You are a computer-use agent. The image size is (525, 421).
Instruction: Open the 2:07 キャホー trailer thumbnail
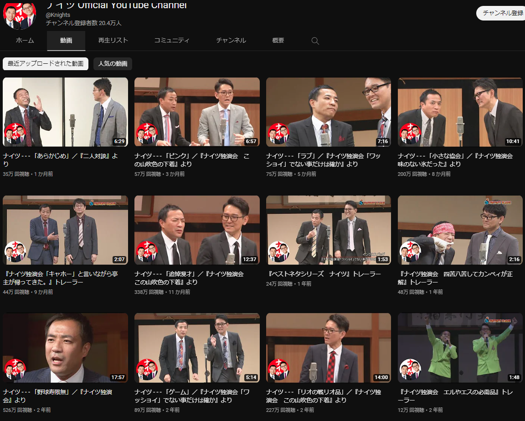(x=65, y=230)
